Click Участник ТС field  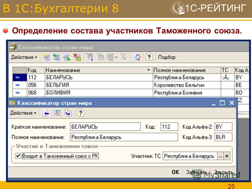(x=190, y=156)
